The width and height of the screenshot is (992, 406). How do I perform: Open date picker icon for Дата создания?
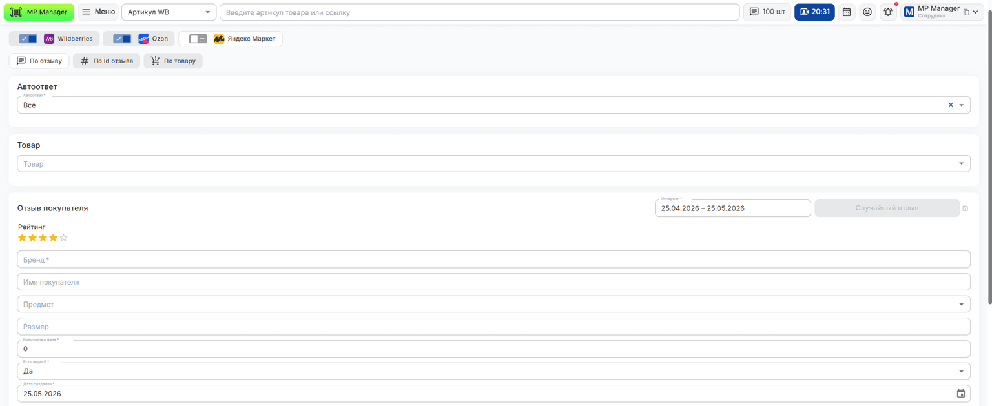click(961, 394)
